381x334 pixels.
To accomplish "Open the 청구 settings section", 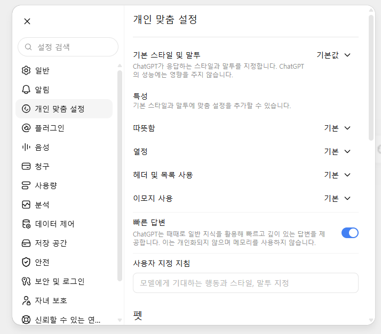I will (64, 166).
